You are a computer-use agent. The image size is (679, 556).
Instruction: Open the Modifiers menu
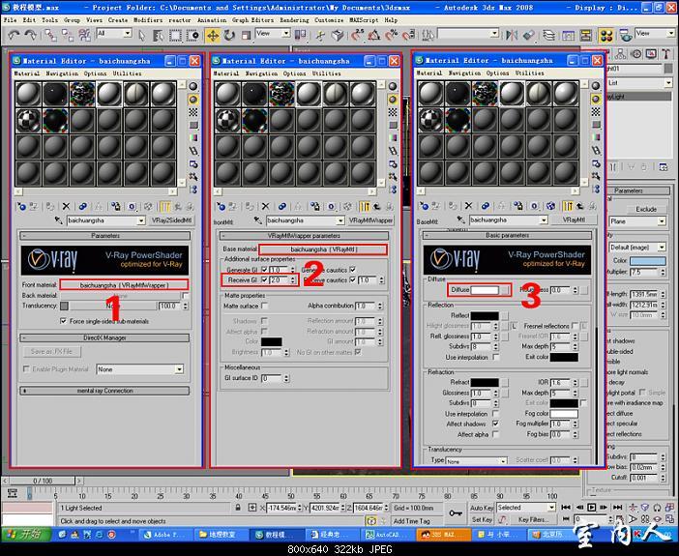148,20
